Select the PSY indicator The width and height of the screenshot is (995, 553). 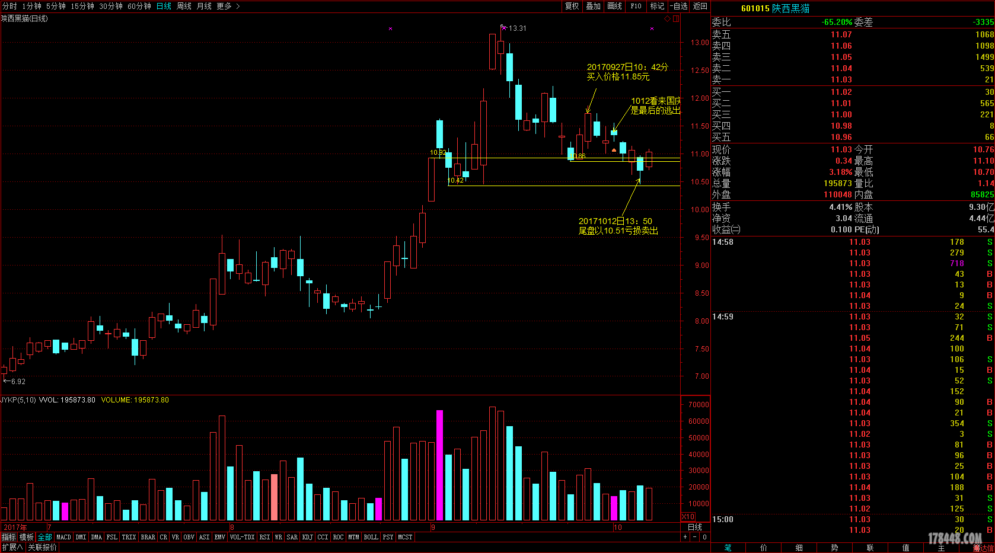click(x=388, y=537)
